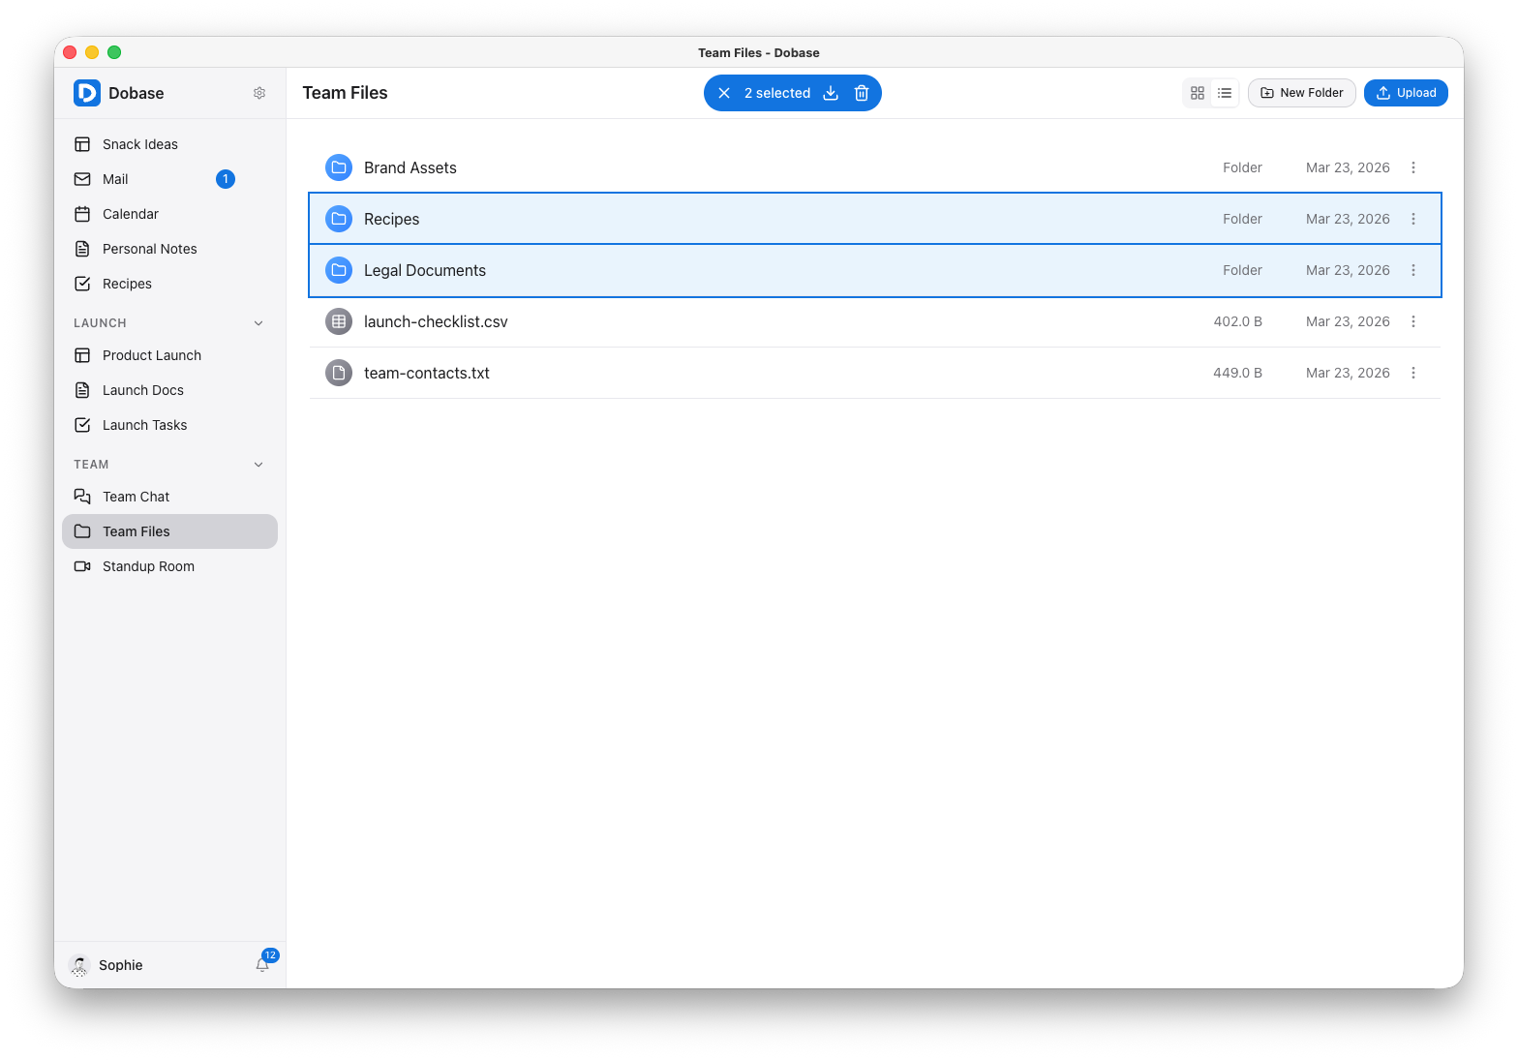The width and height of the screenshot is (1518, 1060).
Task: Collapse the TEAM section
Action: point(258,465)
